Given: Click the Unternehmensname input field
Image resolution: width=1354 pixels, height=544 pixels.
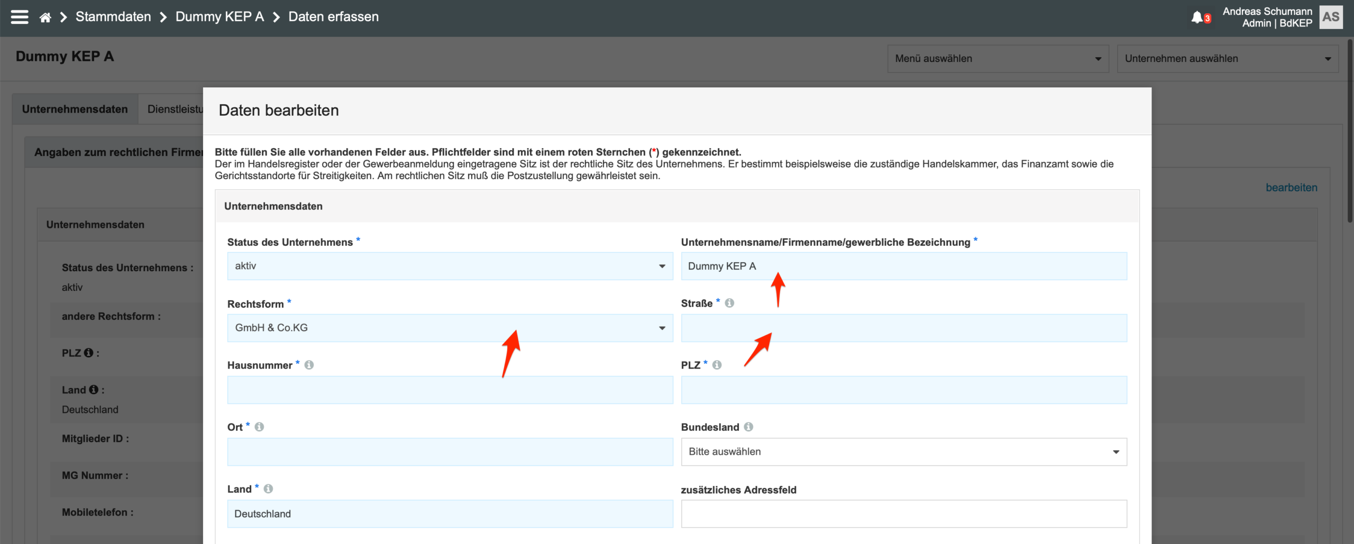Looking at the screenshot, I should click(904, 266).
